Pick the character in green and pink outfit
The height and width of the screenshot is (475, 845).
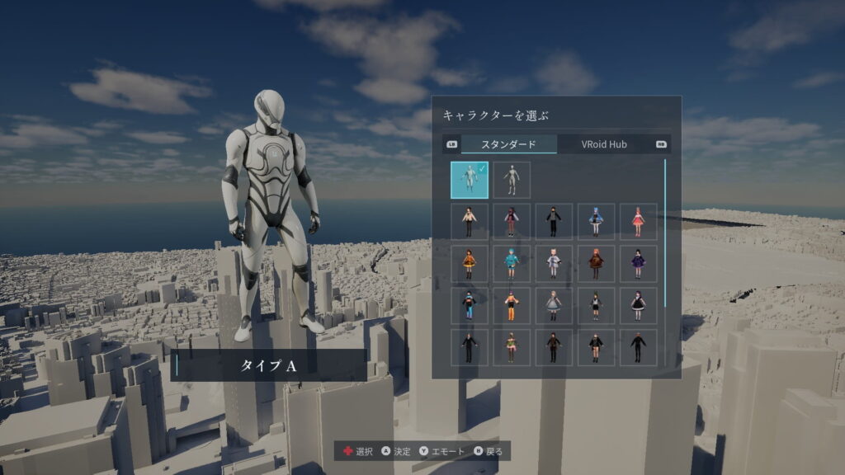pos(512,348)
